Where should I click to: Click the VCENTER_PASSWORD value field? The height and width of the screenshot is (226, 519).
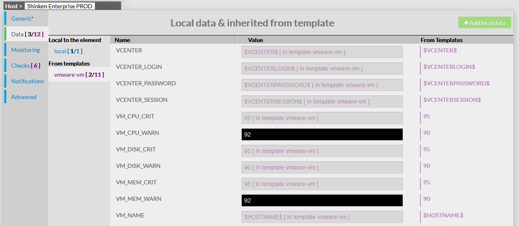click(x=322, y=85)
